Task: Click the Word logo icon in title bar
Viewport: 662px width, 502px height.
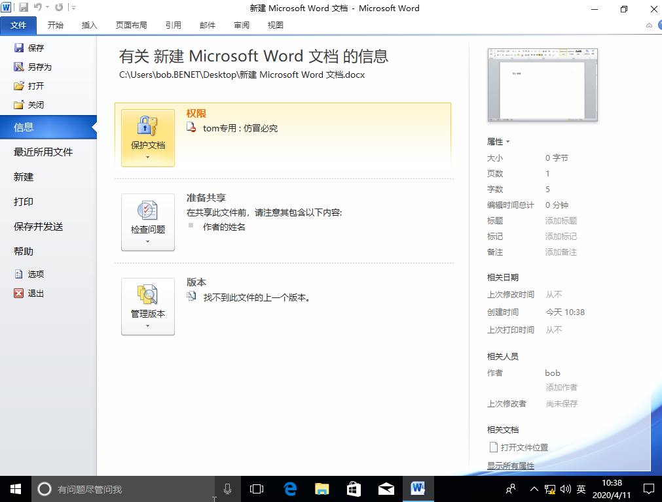Action: [x=6, y=7]
